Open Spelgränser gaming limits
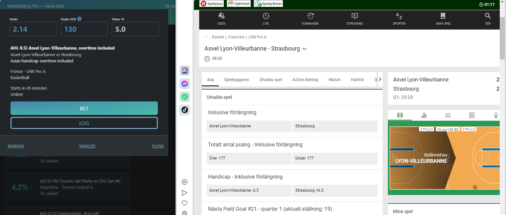The image size is (506, 215). 268,4
